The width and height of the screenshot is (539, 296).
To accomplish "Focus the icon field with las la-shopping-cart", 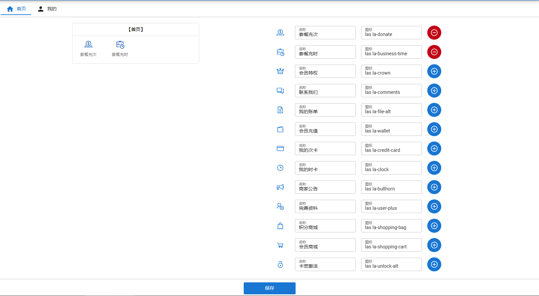I will pos(391,245).
